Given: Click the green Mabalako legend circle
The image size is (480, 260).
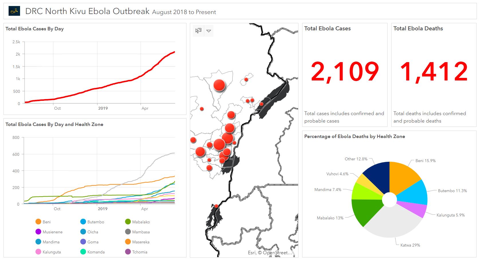Looking at the screenshot, I should click(x=128, y=222).
